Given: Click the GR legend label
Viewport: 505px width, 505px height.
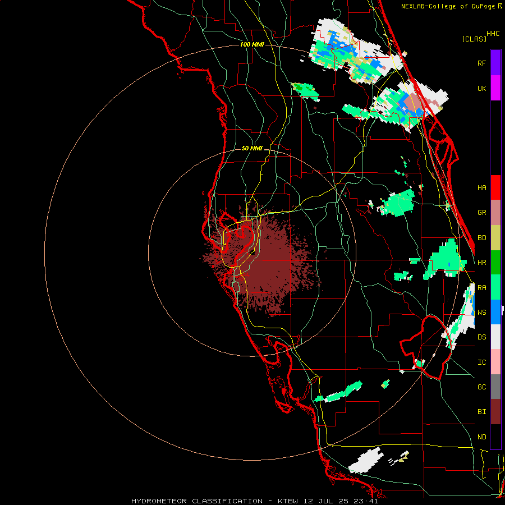Looking at the screenshot, I should pos(482,213).
